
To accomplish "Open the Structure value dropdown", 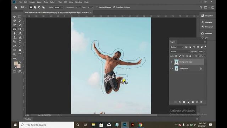I will point(80,7).
